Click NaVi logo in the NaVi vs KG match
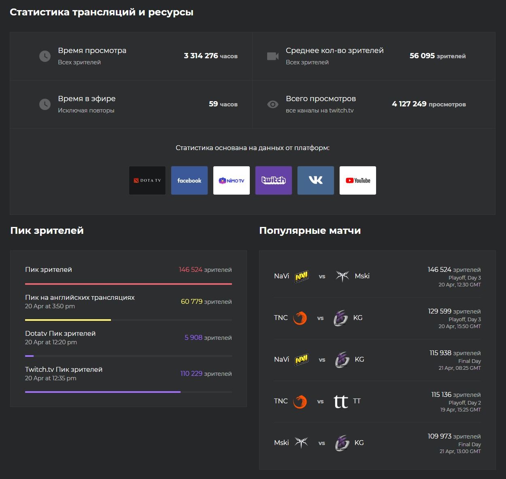The height and width of the screenshot is (479, 506). 302,360
